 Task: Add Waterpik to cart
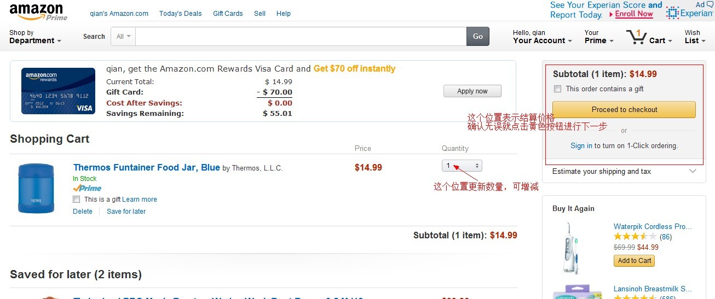[634, 261]
